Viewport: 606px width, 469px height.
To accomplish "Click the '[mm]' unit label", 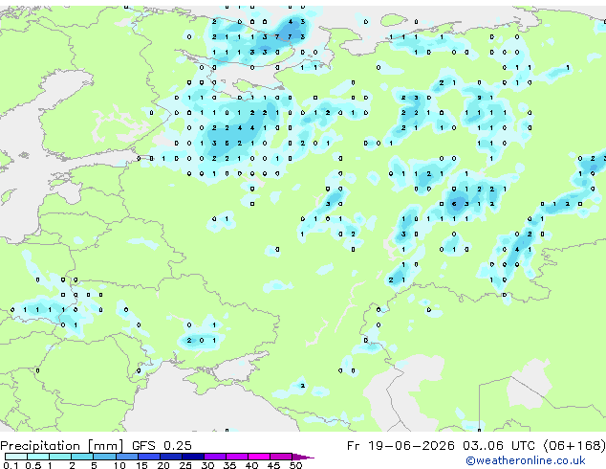I will (x=106, y=446).
